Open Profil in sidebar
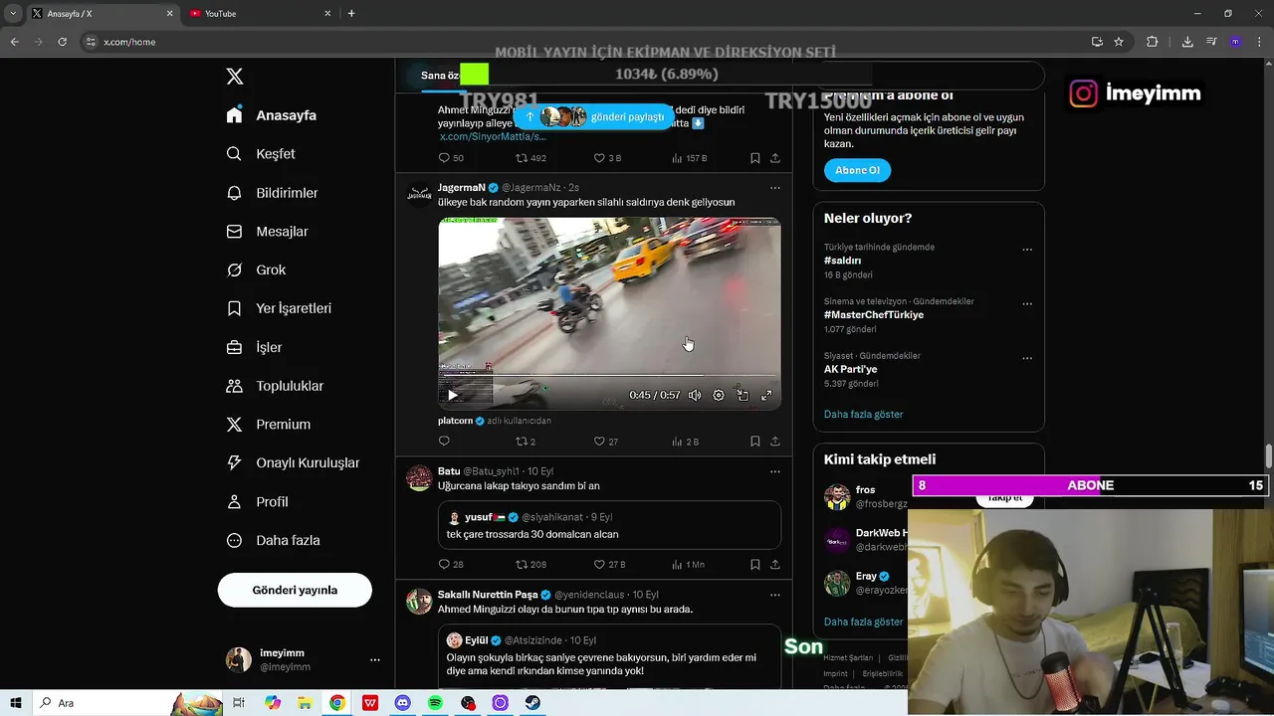The width and height of the screenshot is (1274, 716). click(x=257, y=502)
